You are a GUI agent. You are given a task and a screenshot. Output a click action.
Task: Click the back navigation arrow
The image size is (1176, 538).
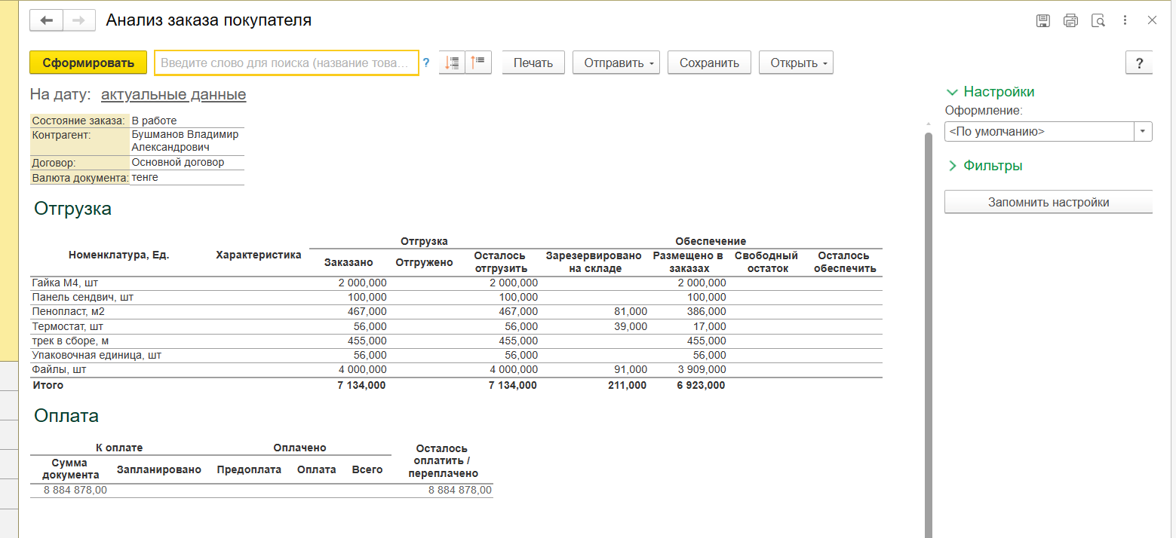[x=46, y=20]
